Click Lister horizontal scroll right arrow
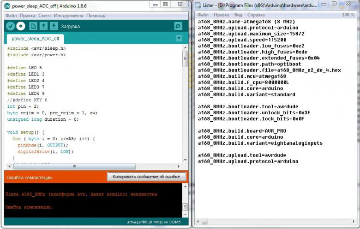This screenshot has width=360, height=229. pos(354,222)
